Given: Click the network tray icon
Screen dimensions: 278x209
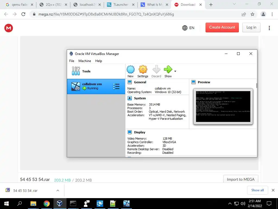Looking at the screenshot, I should 236,204.
